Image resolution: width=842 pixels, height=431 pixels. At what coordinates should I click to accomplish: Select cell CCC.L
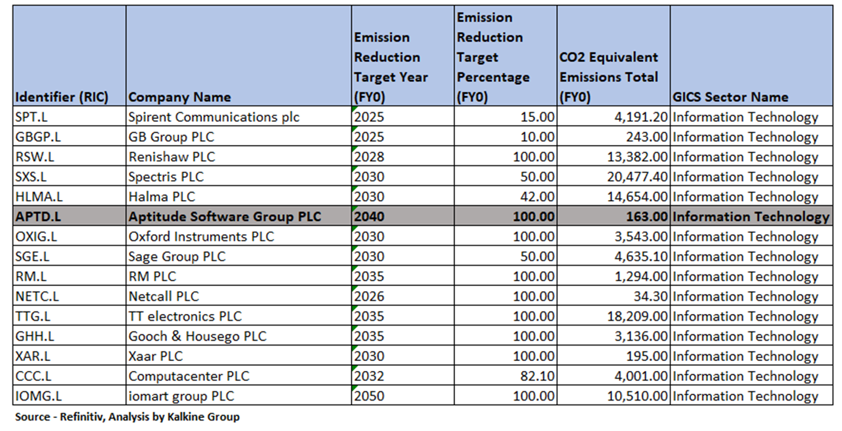(69, 376)
